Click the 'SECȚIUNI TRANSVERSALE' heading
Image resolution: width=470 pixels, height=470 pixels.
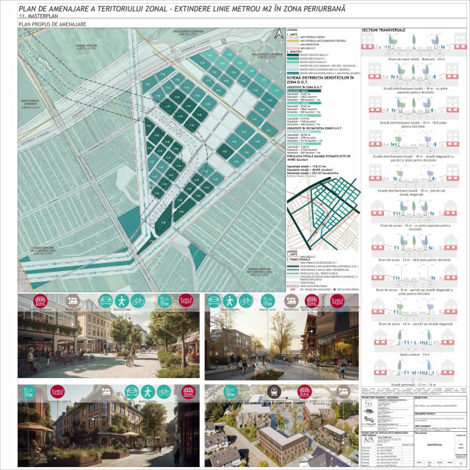pos(383,30)
